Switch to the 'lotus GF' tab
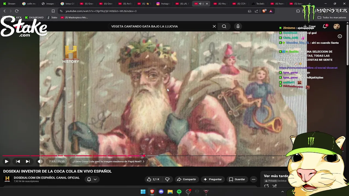The width and height of the screenshot is (349, 196). [x=67, y=4]
